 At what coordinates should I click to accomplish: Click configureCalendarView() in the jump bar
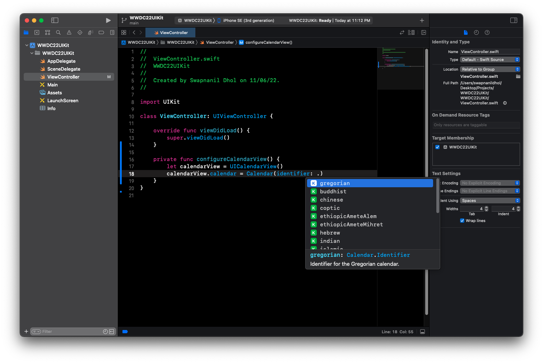point(266,42)
